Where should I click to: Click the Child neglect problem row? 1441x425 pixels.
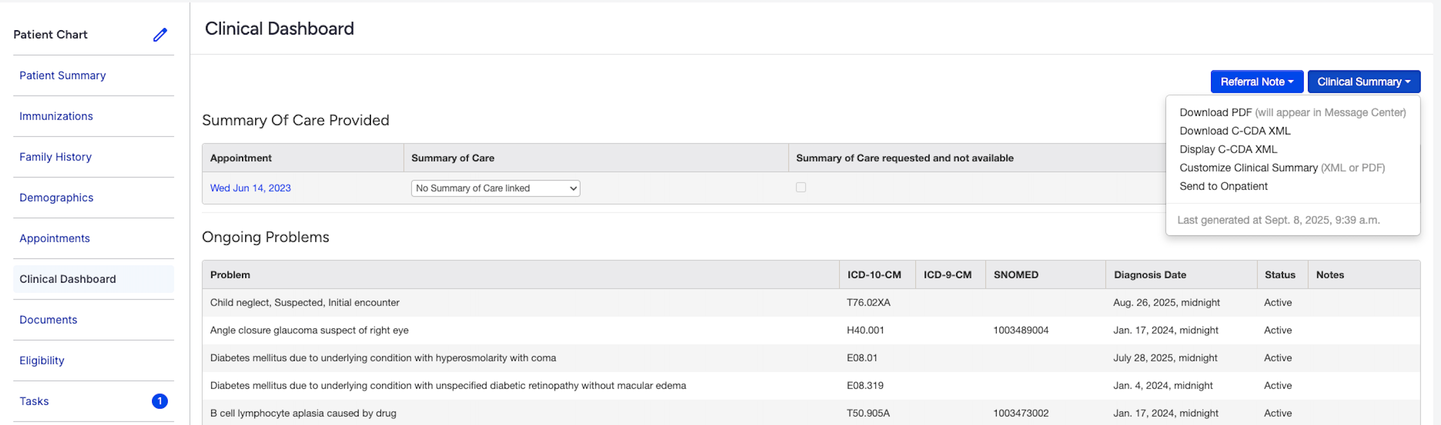[x=305, y=302]
